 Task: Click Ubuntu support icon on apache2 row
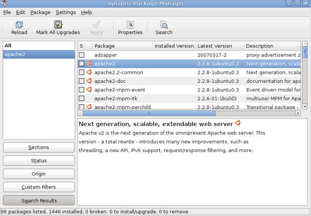(89, 63)
